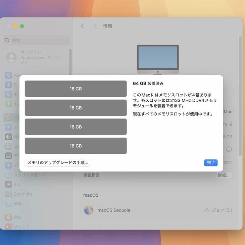Select the first 16 GB memory slot bar
The width and height of the screenshot is (245, 245).
76,89
